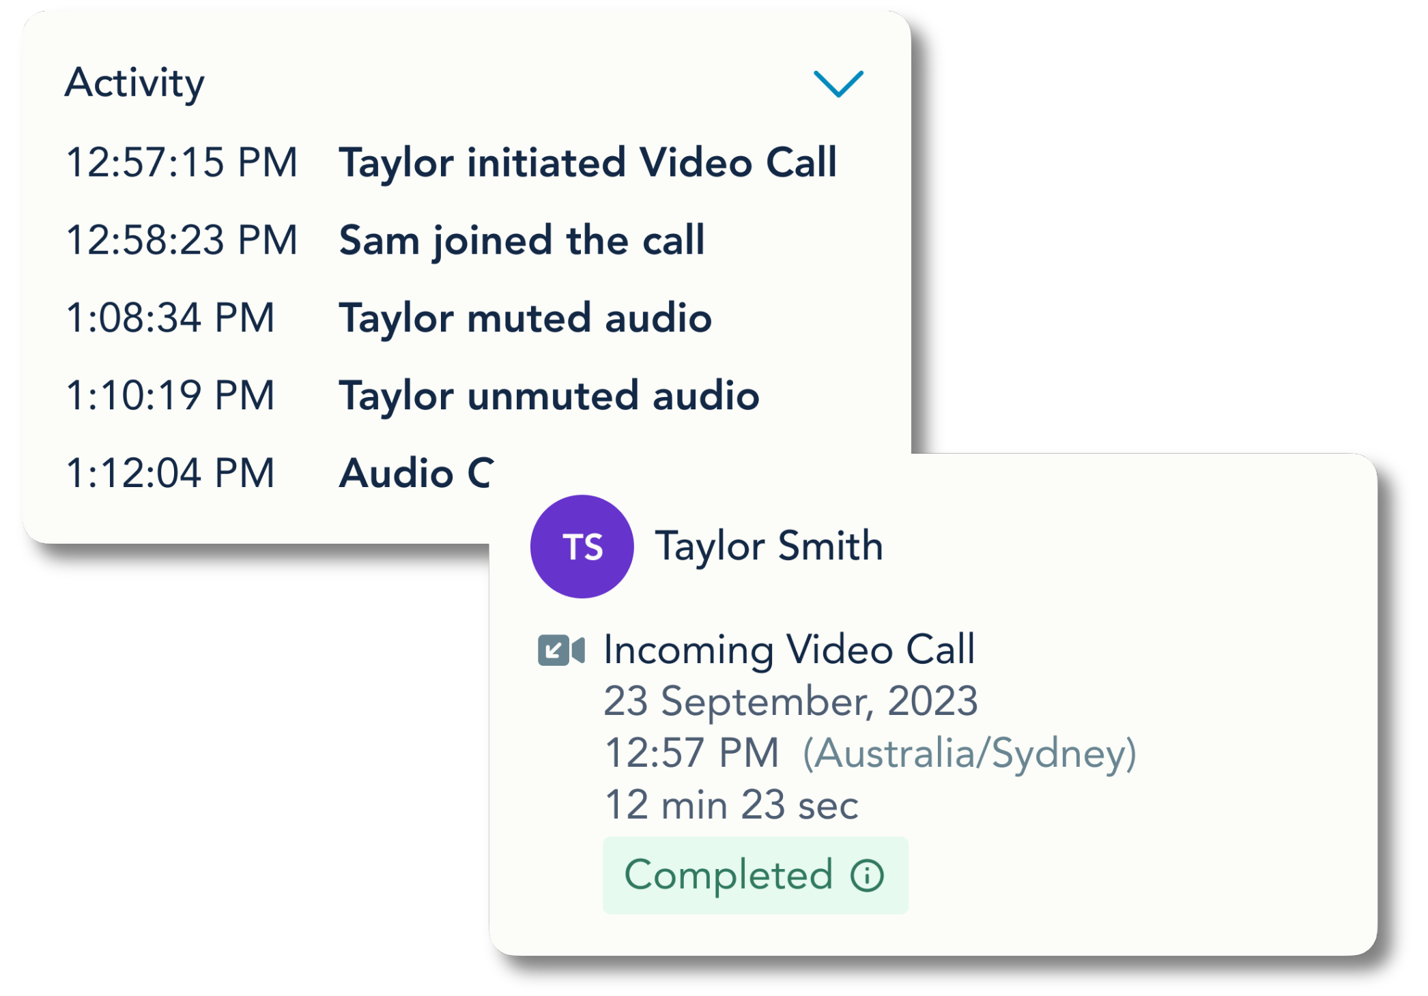Select the 1:10:19 PM timestamp

[x=170, y=396]
